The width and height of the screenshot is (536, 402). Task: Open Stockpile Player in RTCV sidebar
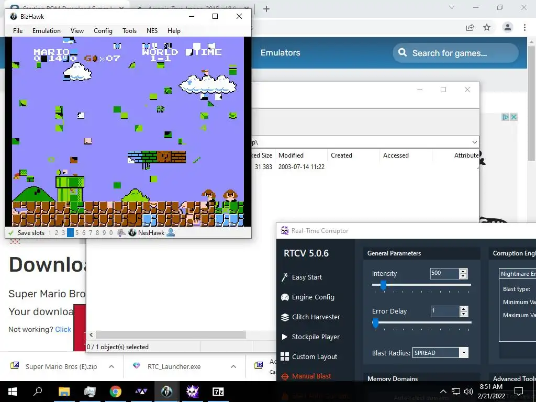pos(310,337)
